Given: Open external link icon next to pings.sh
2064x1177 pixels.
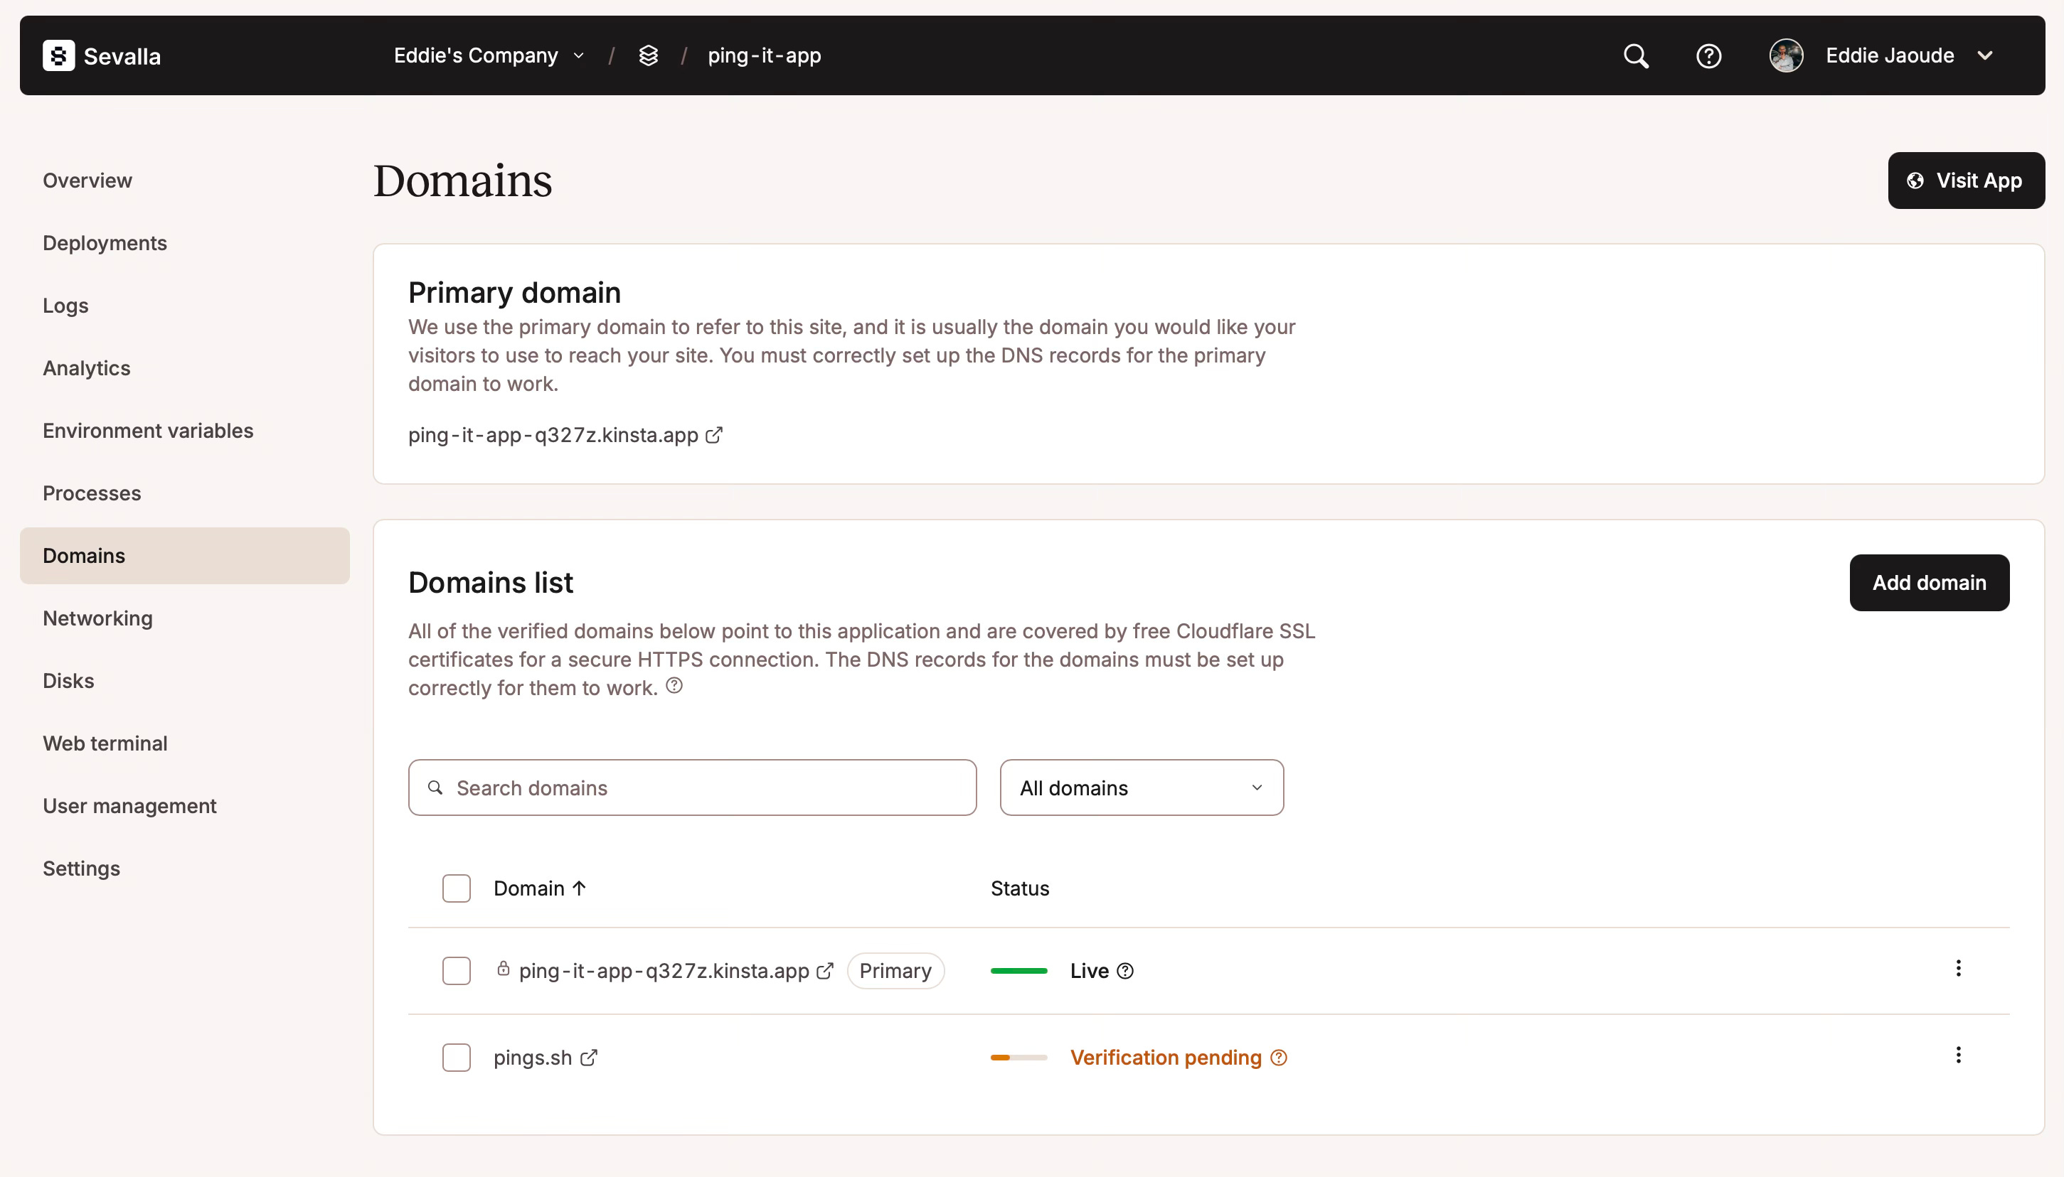Looking at the screenshot, I should coord(588,1058).
